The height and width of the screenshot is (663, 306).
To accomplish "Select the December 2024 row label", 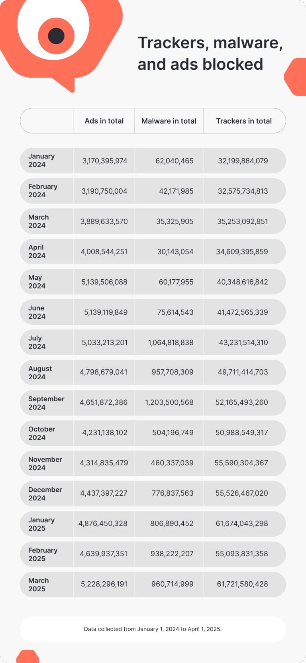I will (45, 494).
